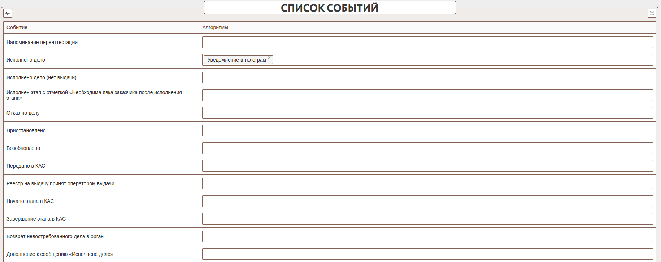Click the 'Алгоритмы' column header
Viewport: 661px width, 262px height.
click(x=215, y=27)
